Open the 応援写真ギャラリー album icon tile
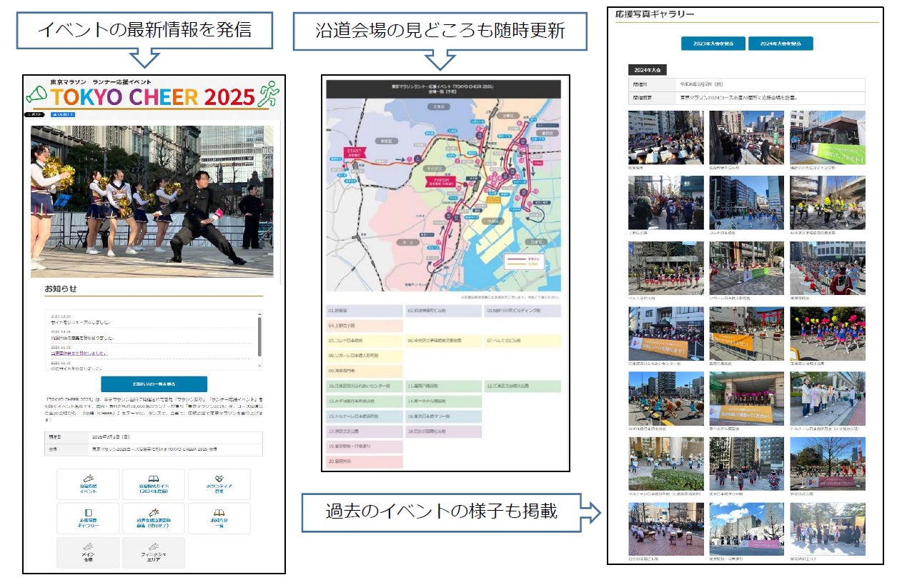 click(89, 518)
